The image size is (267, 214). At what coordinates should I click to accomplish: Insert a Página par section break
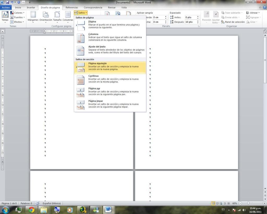pyautogui.click(x=110, y=92)
